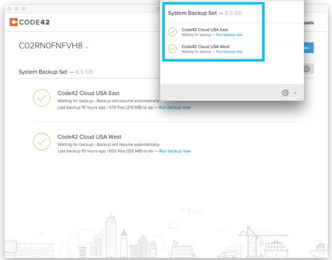This screenshot has width=332, height=260.
Task: Expand chevron beside popup footer gear
Action: click(x=296, y=92)
